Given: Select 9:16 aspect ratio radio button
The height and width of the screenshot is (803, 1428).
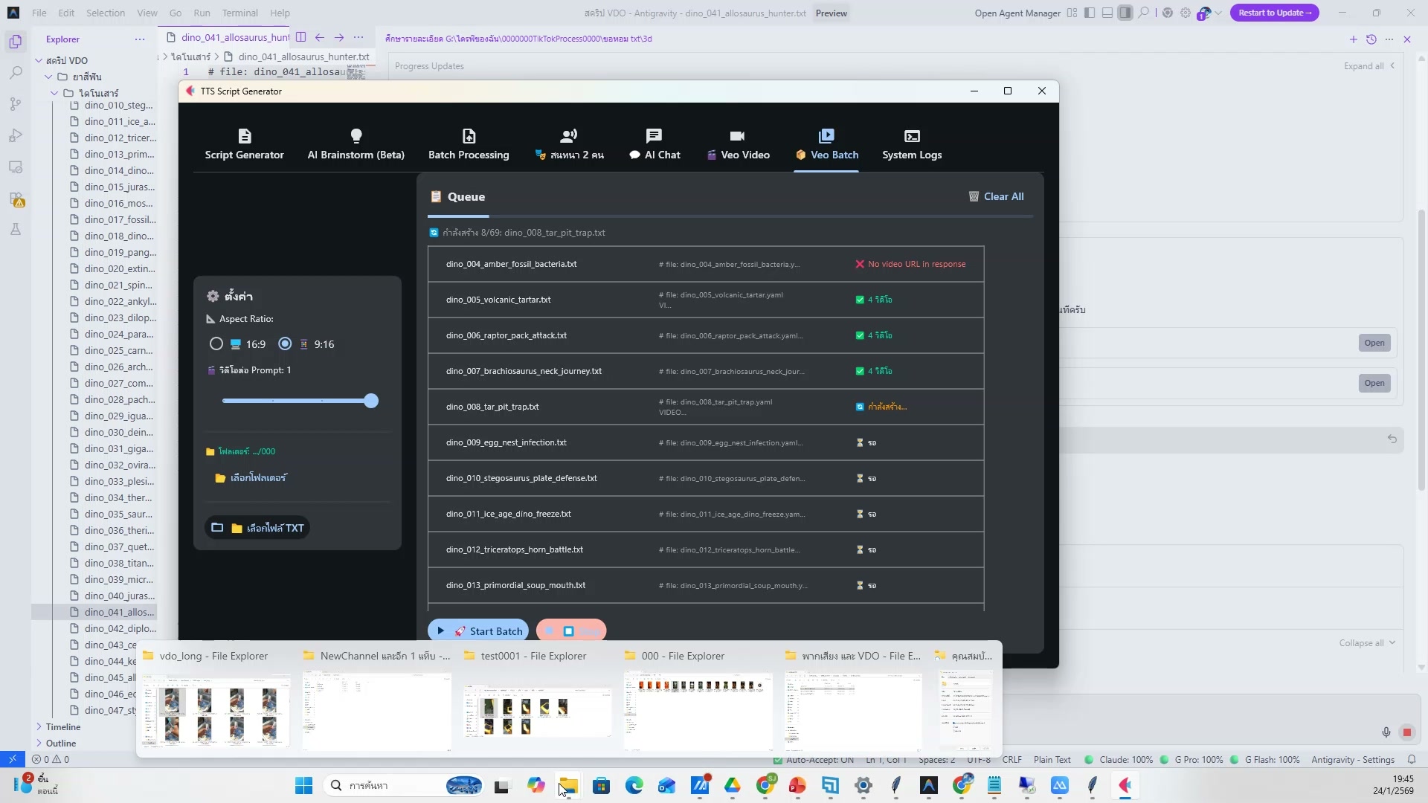Looking at the screenshot, I should [x=285, y=344].
